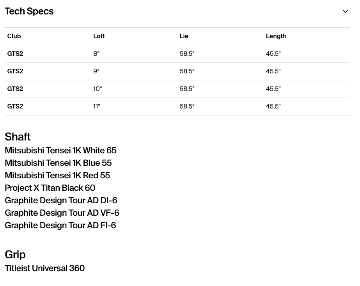Click the Tech Specs heading
The height and width of the screenshot is (286, 360).
pyautogui.click(x=29, y=11)
